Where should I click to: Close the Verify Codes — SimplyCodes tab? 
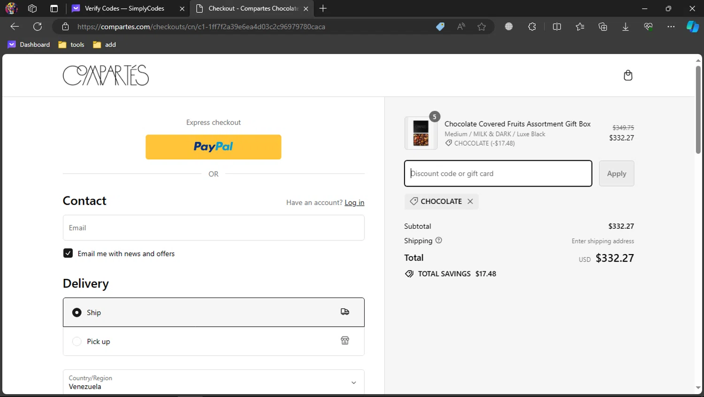click(182, 8)
